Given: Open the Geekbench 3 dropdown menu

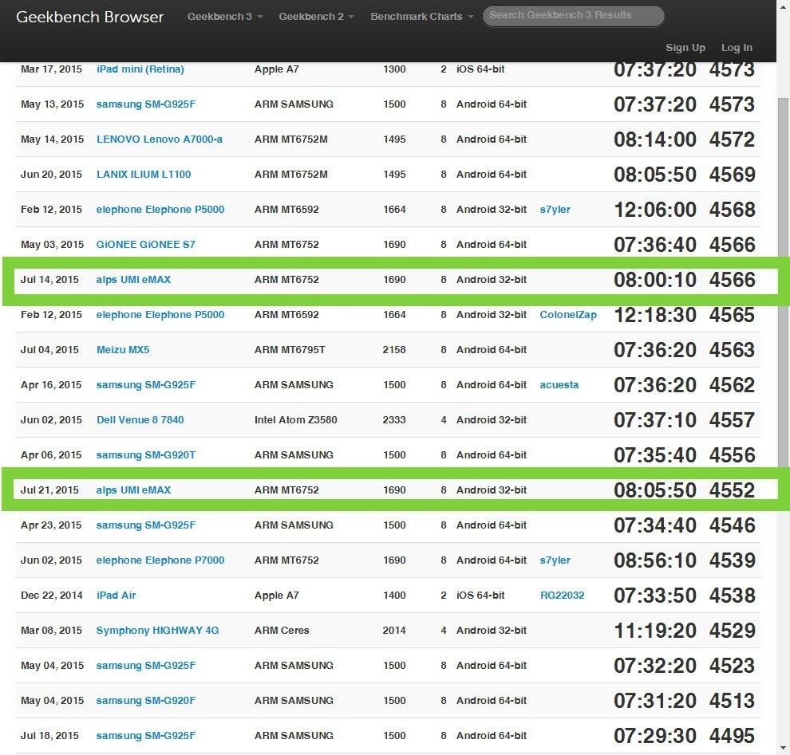Looking at the screenshot, I should click(x=225, y=17).
